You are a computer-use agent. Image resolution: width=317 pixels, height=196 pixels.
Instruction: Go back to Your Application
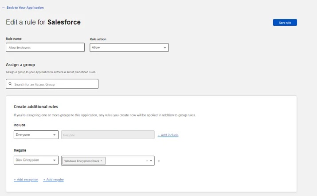(x=23, y=8)
